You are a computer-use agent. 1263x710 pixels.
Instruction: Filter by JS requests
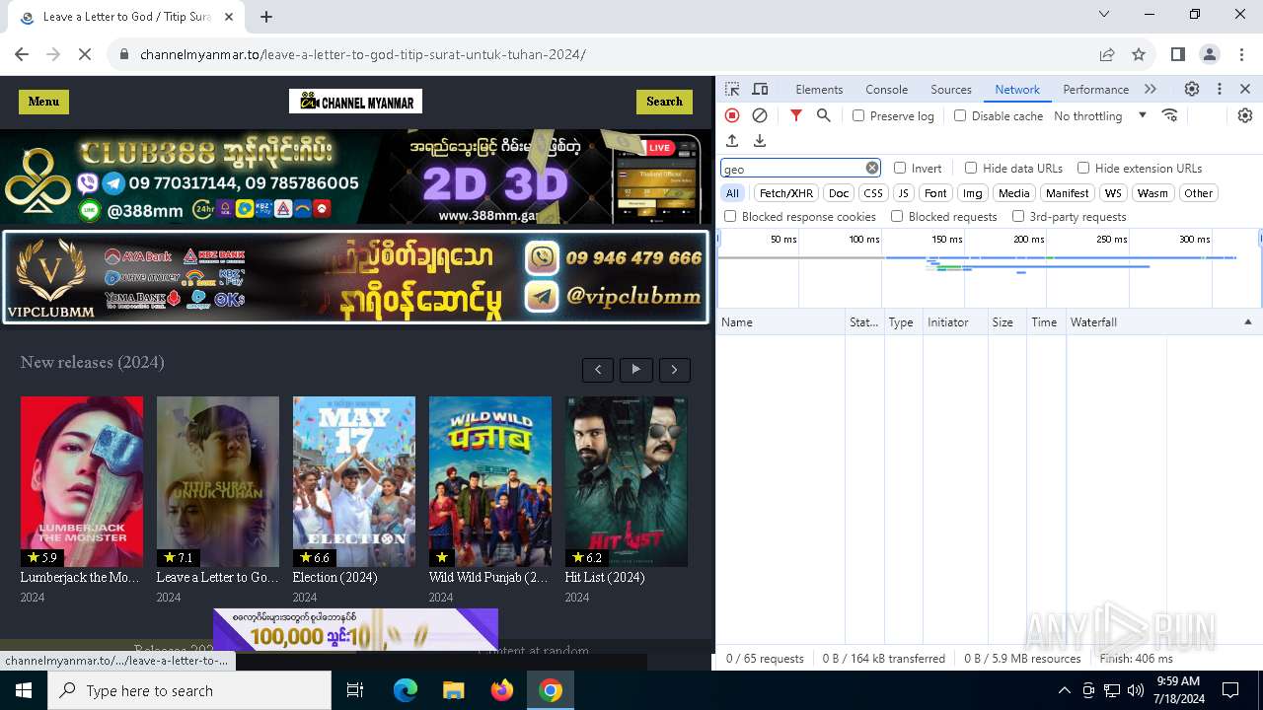[x=903, y=193]
